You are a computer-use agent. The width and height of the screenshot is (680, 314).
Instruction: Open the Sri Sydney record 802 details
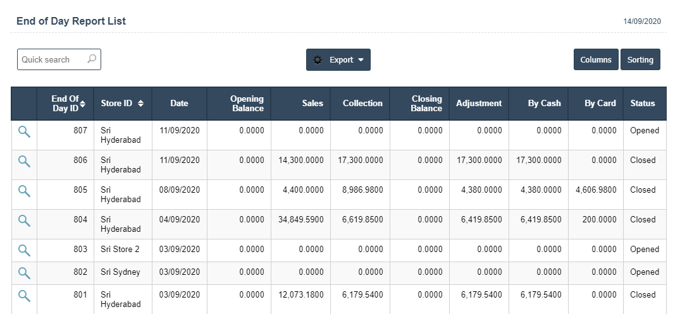click(x=24, y=273)
